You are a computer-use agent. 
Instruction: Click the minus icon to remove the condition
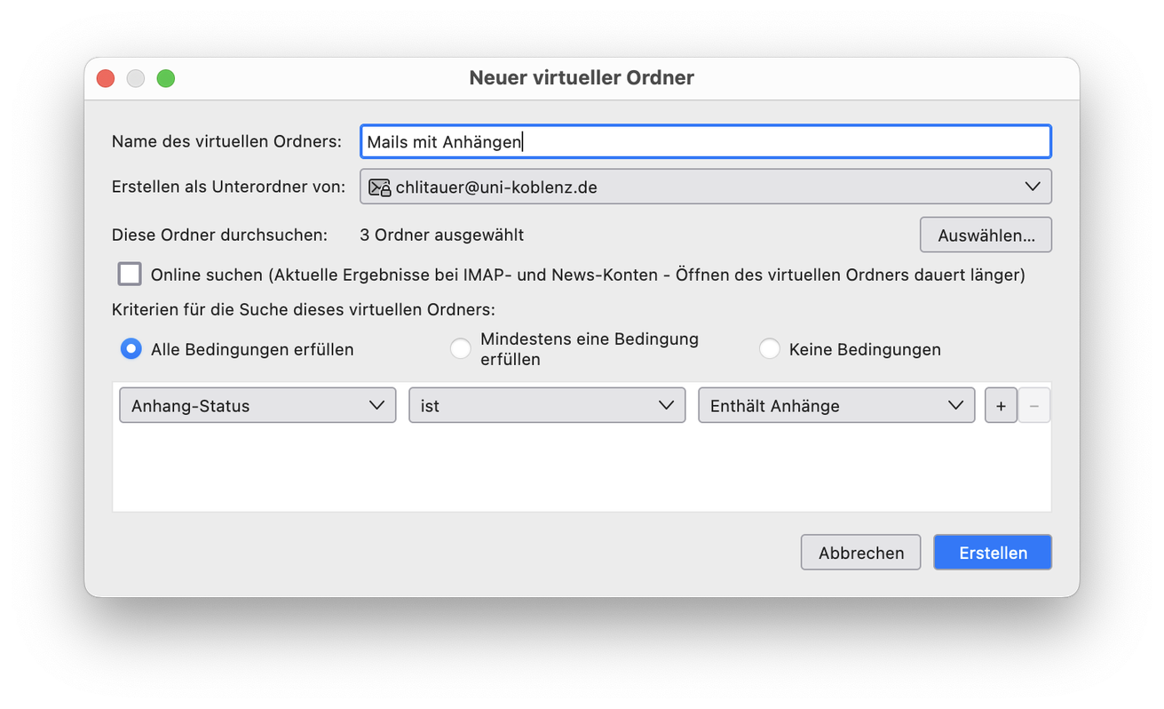coord(1034,405)
